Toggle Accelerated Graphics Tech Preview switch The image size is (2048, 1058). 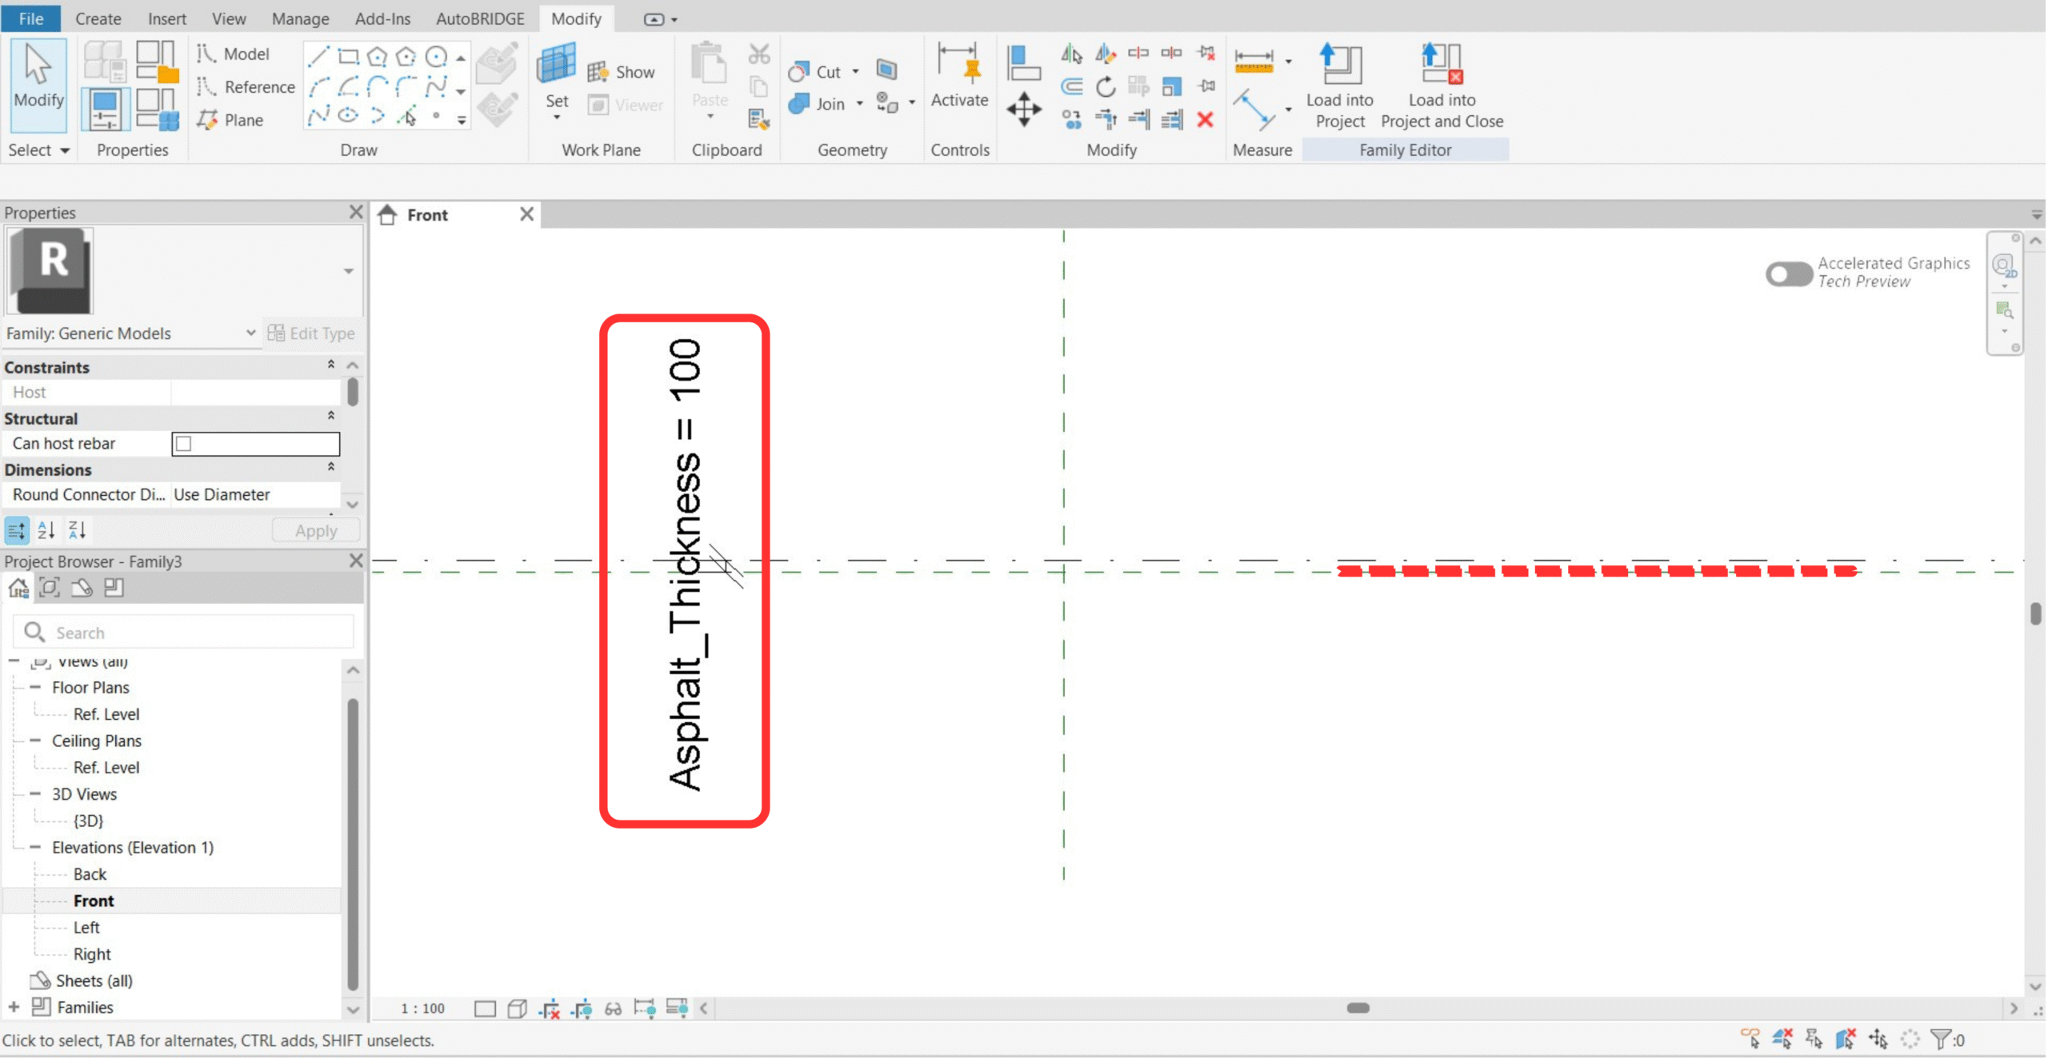point(1789,274)
